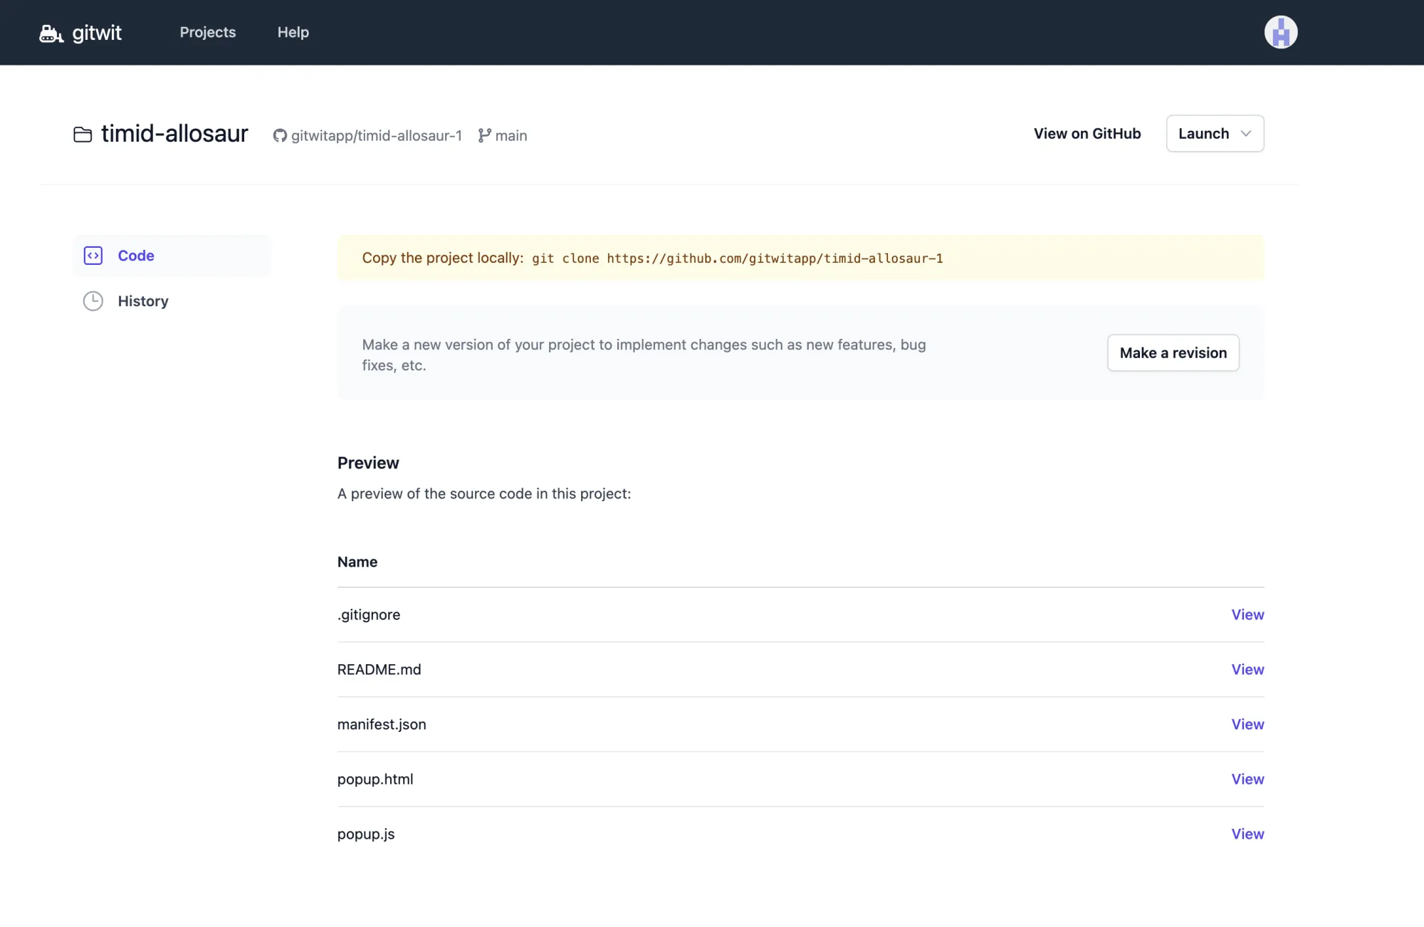The height and width of the screenshot is (927, 1424).
Task: Open the Help menu
Action: click(x=293, y=32)
